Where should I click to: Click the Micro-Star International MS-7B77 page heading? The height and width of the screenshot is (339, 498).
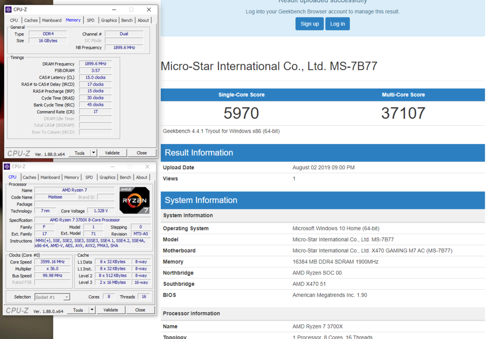[x=269, y=66]
